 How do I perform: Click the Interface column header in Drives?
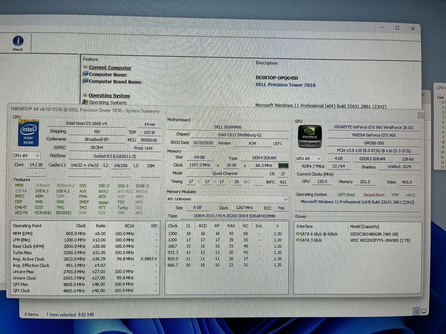tap(304, 226)
